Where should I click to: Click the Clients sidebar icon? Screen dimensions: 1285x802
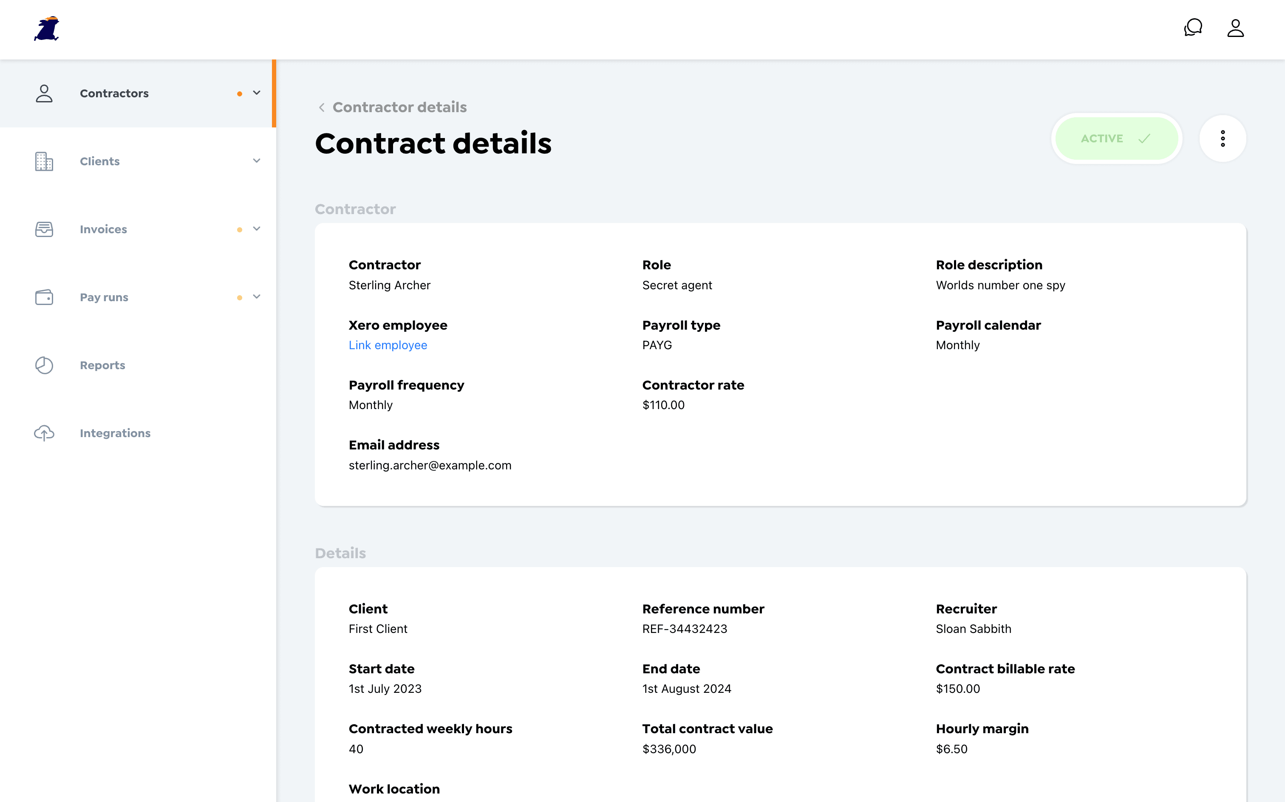pos(43,161)
